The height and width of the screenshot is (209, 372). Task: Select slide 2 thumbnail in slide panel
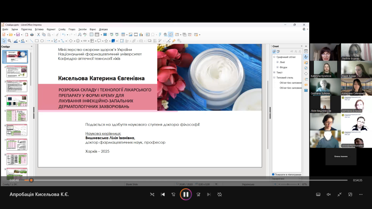17,71
